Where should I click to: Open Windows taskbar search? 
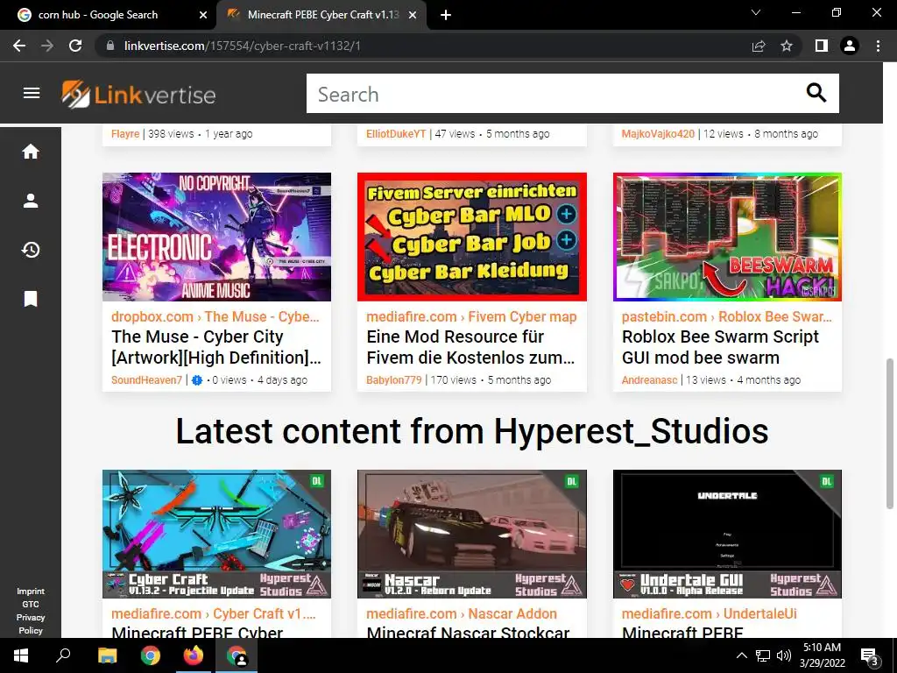[63, 655]
